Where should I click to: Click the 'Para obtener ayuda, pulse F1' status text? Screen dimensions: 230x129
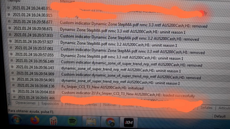(x=31, y=112)
